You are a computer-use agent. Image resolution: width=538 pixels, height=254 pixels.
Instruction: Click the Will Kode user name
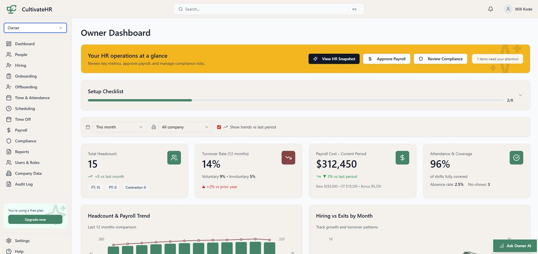523,9
